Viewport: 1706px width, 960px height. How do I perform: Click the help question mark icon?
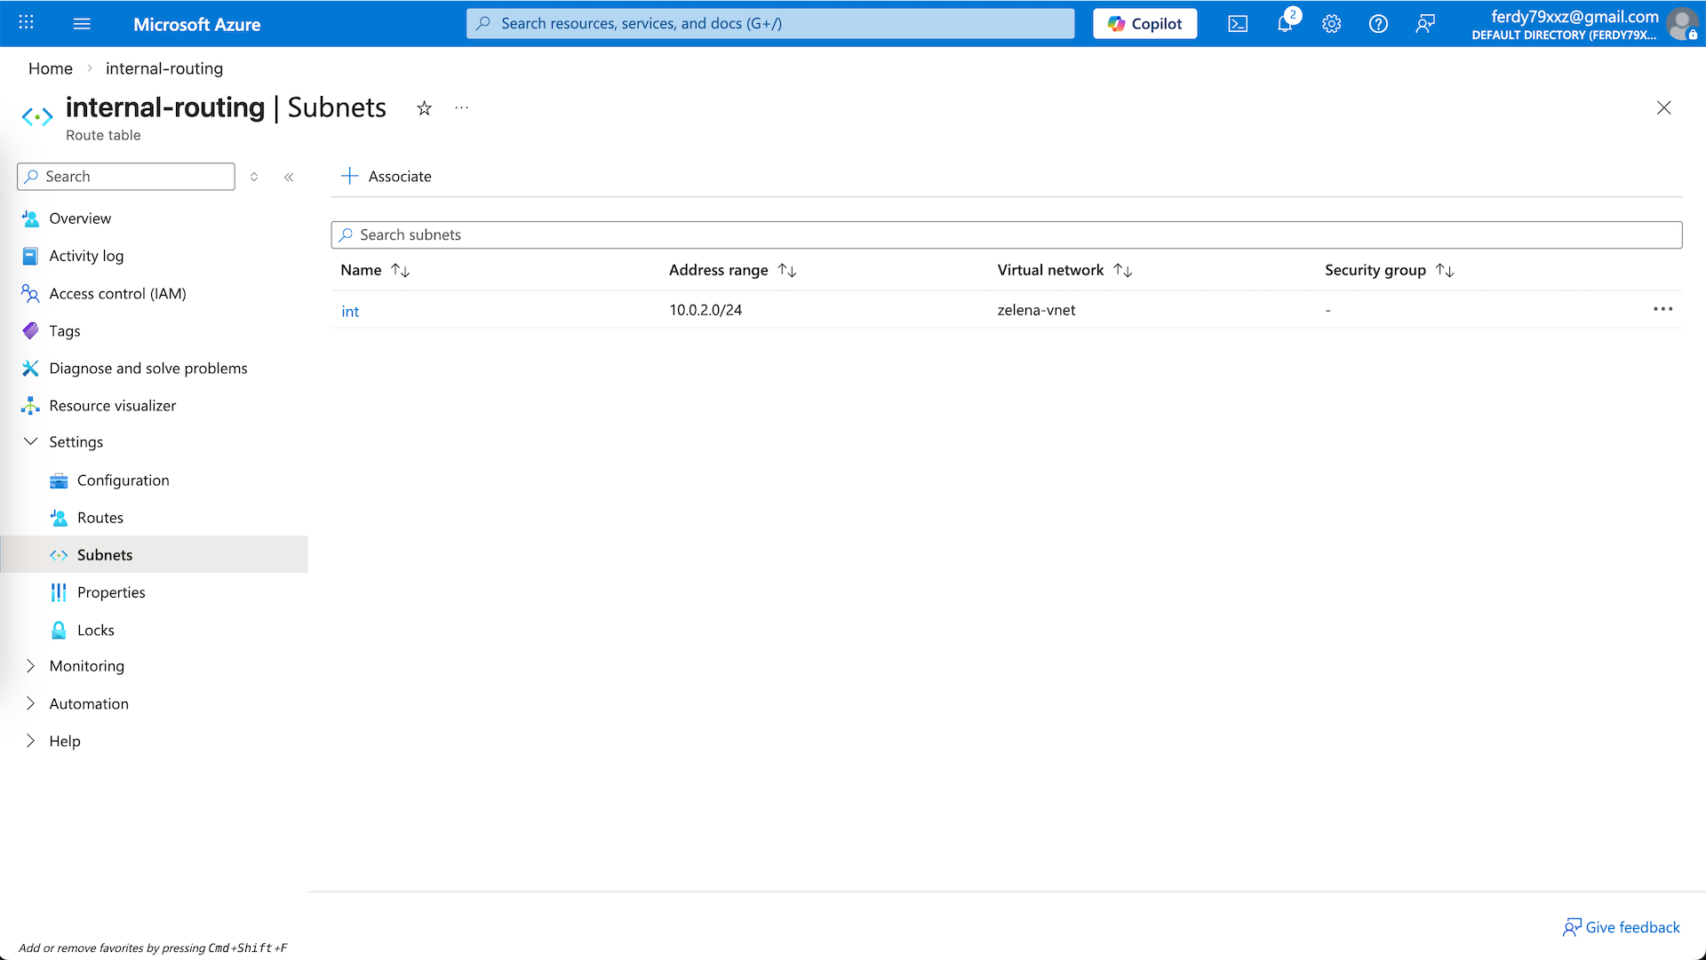tap(1378, 24)
